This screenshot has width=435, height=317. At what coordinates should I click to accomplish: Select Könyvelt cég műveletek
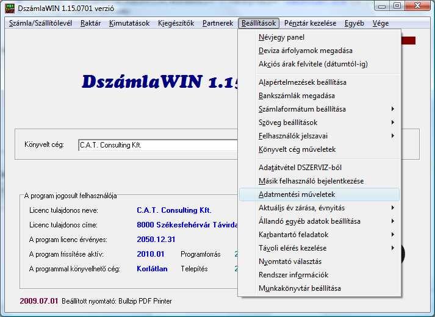pyautogui.click(x=320, y=149)
